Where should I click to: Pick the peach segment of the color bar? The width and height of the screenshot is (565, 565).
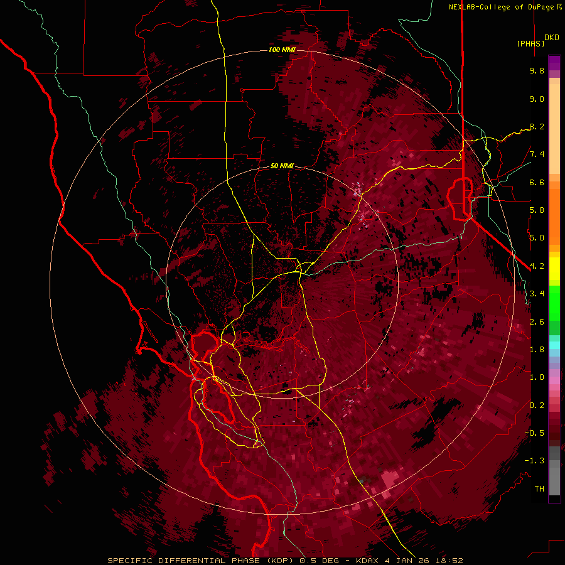click(554, 126)
